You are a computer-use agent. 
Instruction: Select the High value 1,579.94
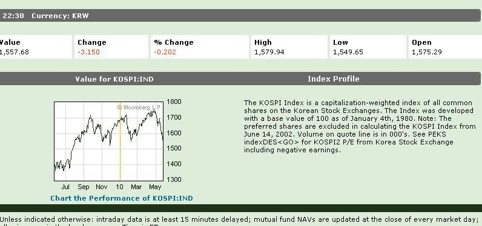tap(269, 52)
